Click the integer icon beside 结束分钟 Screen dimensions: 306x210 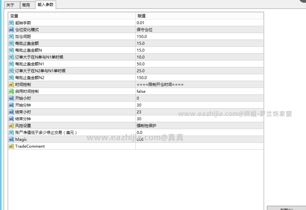coord(11,119)
